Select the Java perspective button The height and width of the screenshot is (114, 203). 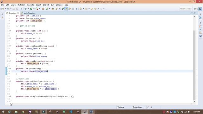point(200,9)
